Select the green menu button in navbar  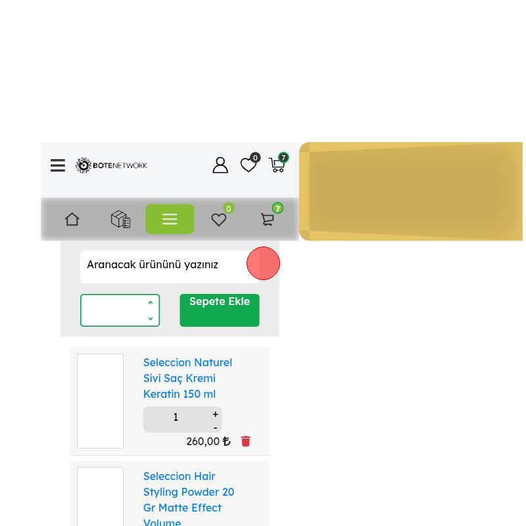pos(170,219)
